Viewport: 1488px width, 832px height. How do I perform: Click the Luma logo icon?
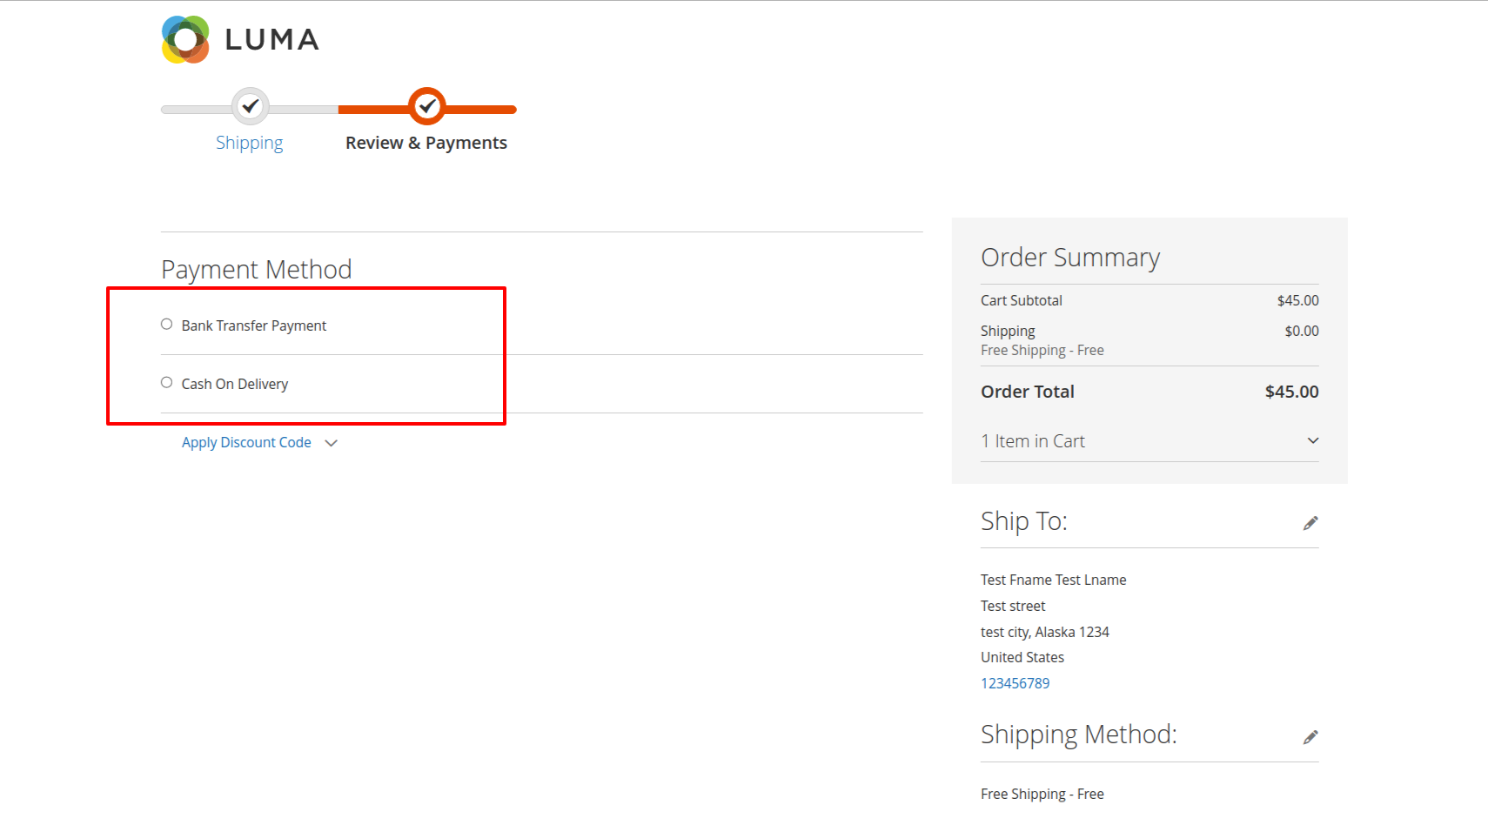coord(185,39)
